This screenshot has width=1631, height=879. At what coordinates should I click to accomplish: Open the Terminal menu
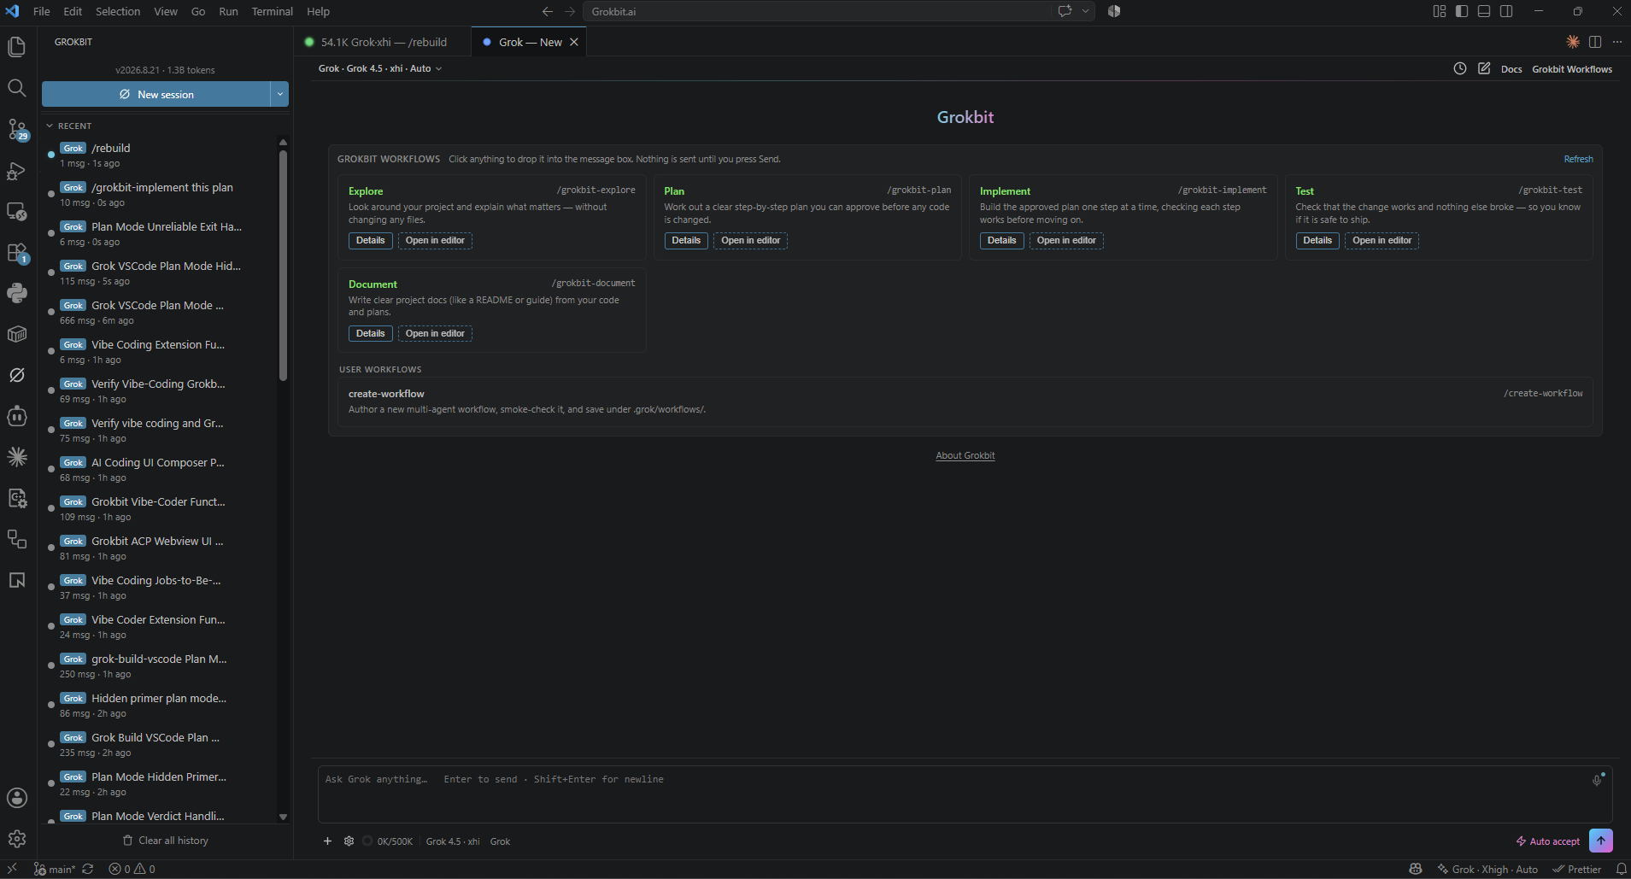coord(273,11)
